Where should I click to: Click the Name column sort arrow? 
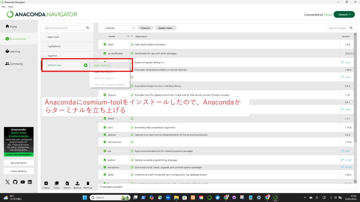click(128, 36)
